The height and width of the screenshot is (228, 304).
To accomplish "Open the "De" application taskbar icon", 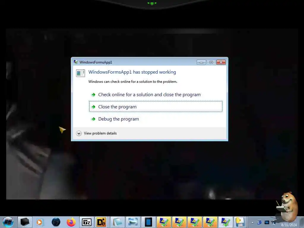I will (x=102, y=222).
